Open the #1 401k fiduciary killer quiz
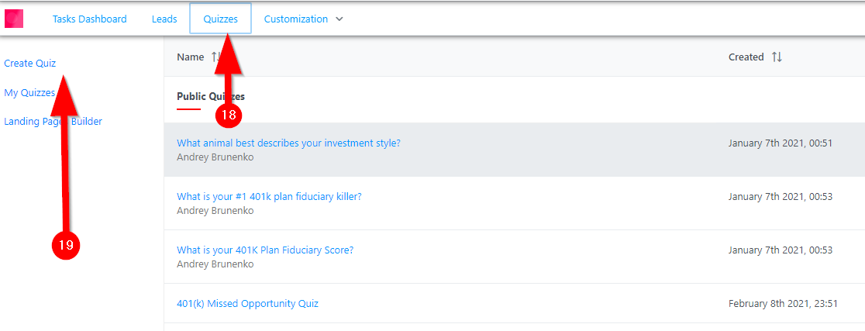Screen dimensions: 865x331 [269, 196]
